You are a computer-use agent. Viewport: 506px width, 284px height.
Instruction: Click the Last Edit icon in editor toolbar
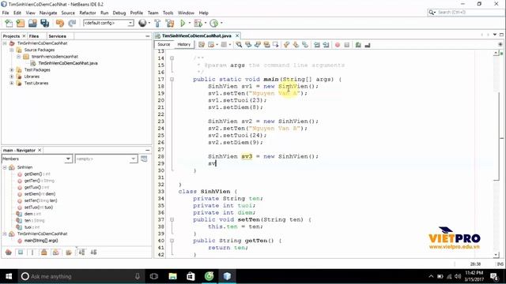(202, 45)
